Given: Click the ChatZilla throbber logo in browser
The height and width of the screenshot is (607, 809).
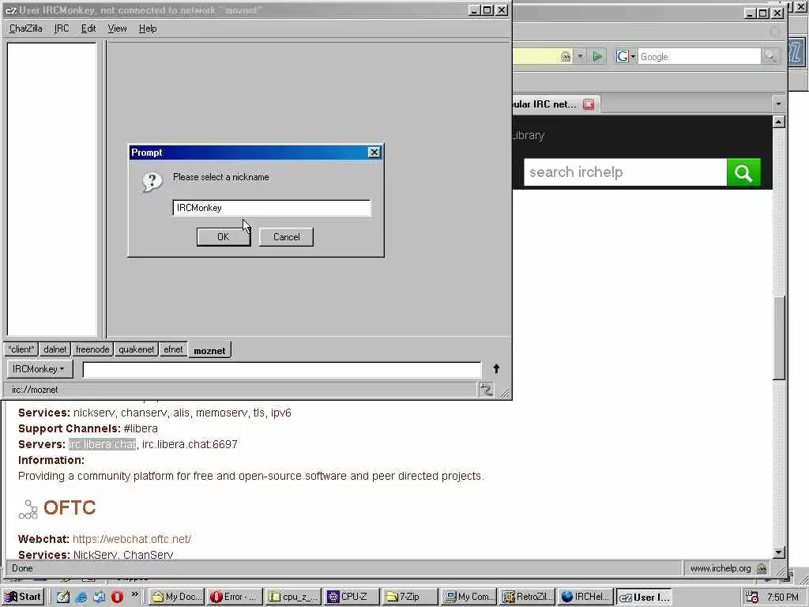Looking at the screenshot, I should click(x=795, y=53).
